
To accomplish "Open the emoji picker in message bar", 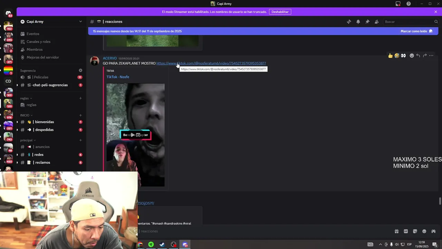I will click(x=424, y=231).
